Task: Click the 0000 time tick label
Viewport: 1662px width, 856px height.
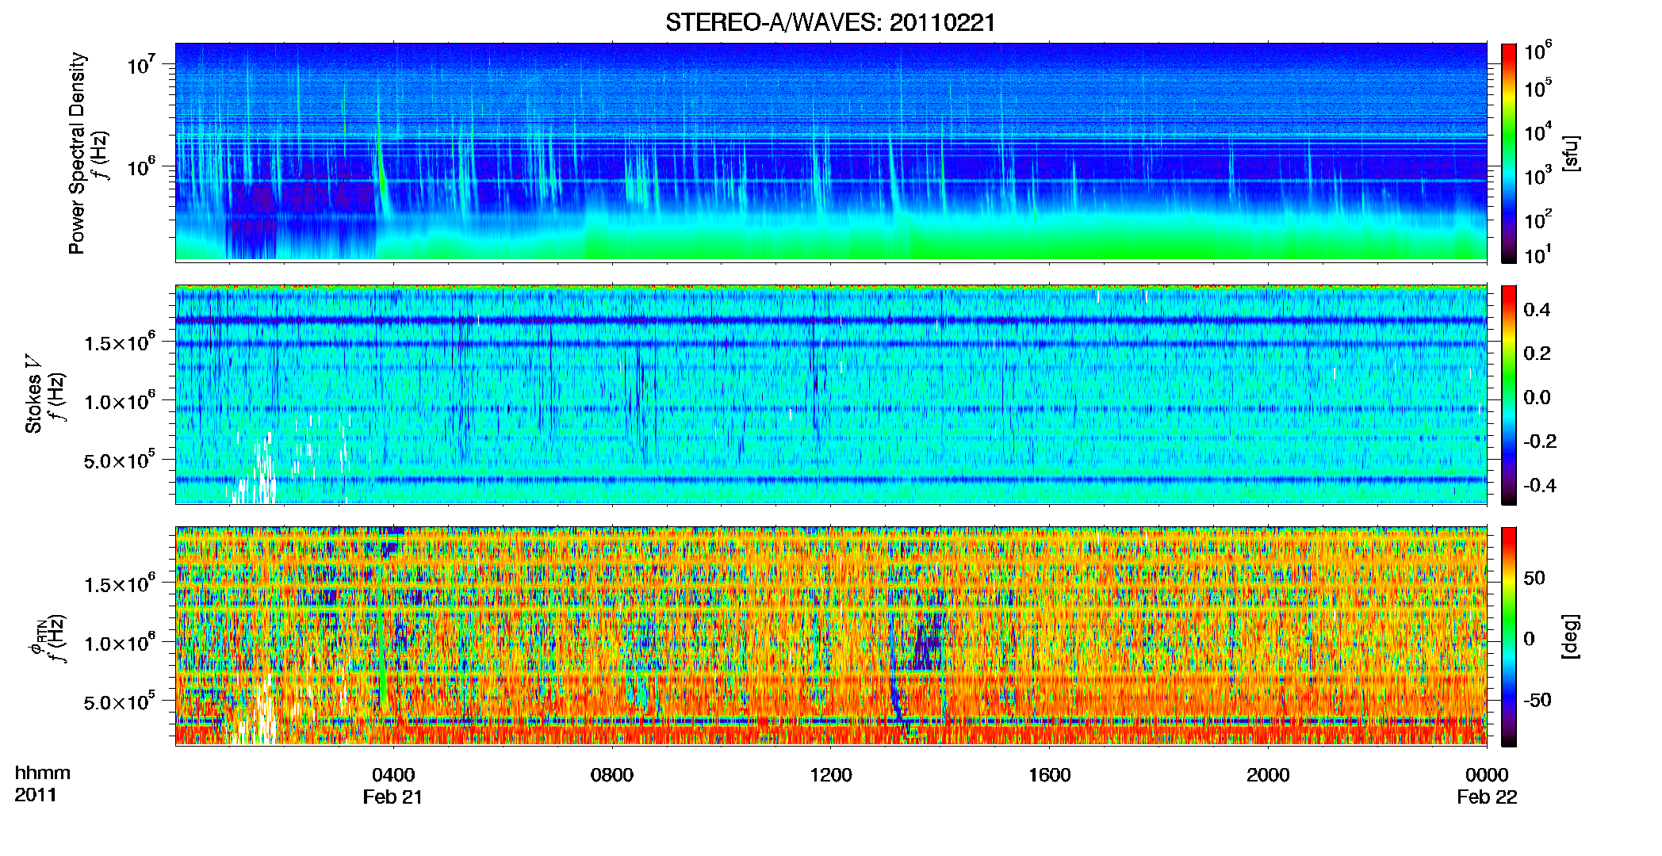Action: coord(1487,774)
